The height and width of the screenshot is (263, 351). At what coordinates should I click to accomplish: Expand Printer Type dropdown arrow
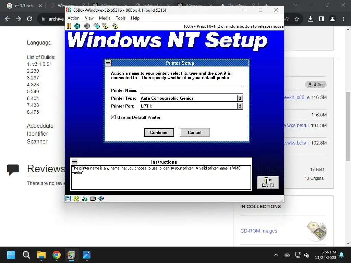240,98
